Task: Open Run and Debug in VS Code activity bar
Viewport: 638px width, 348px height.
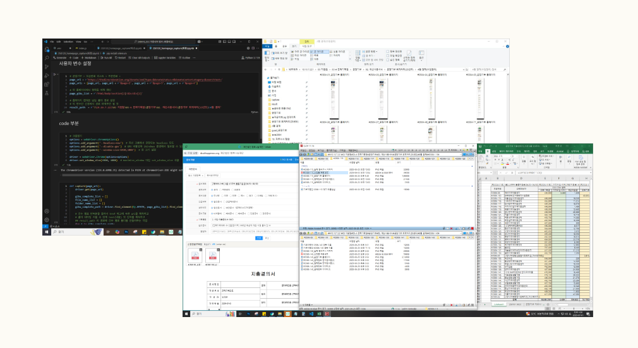Action: coord(46,76)
